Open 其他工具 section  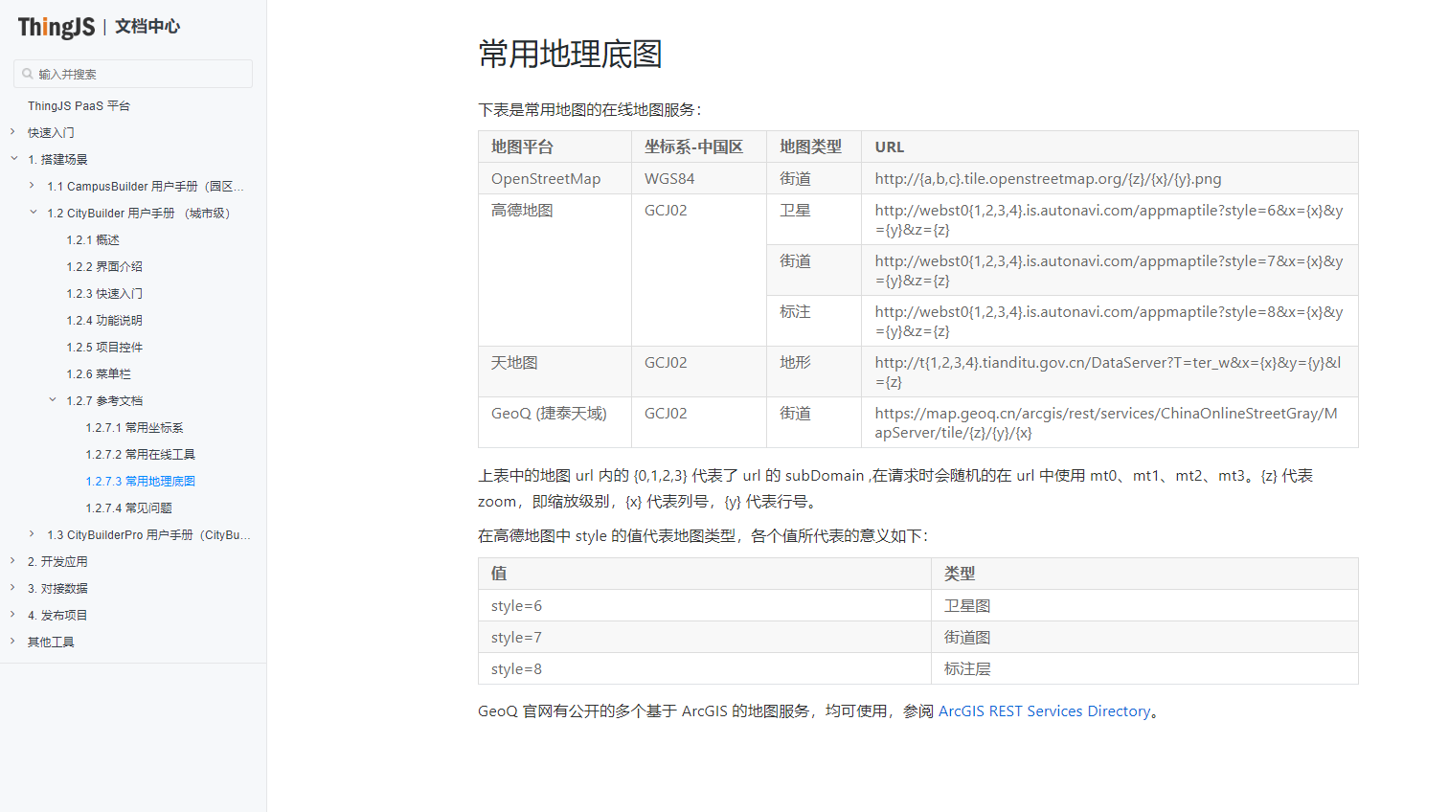click(51, 643)
